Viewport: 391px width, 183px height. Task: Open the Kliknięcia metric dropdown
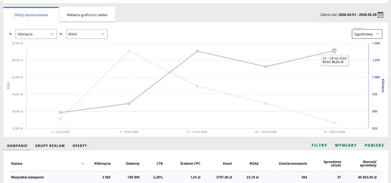(36, 34)
